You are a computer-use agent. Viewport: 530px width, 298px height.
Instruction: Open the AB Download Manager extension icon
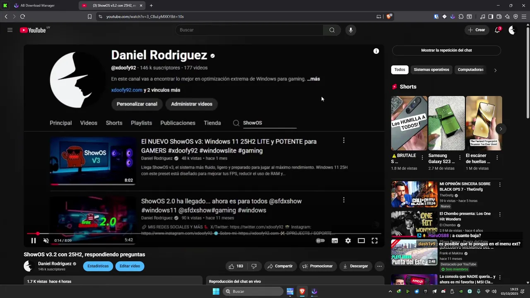coord(453,17)
